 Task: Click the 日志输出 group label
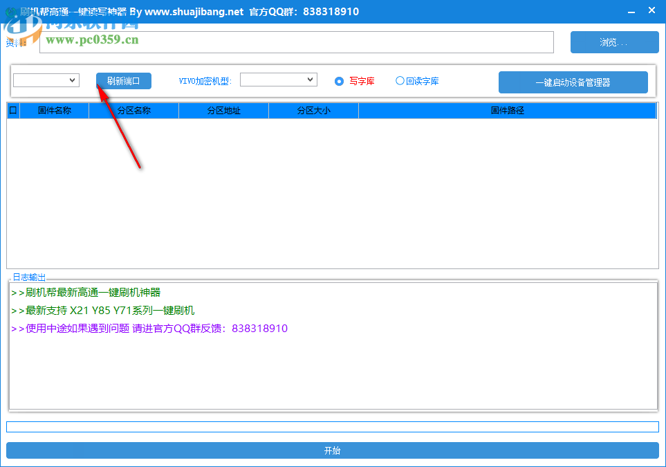(x=29, y=277)
